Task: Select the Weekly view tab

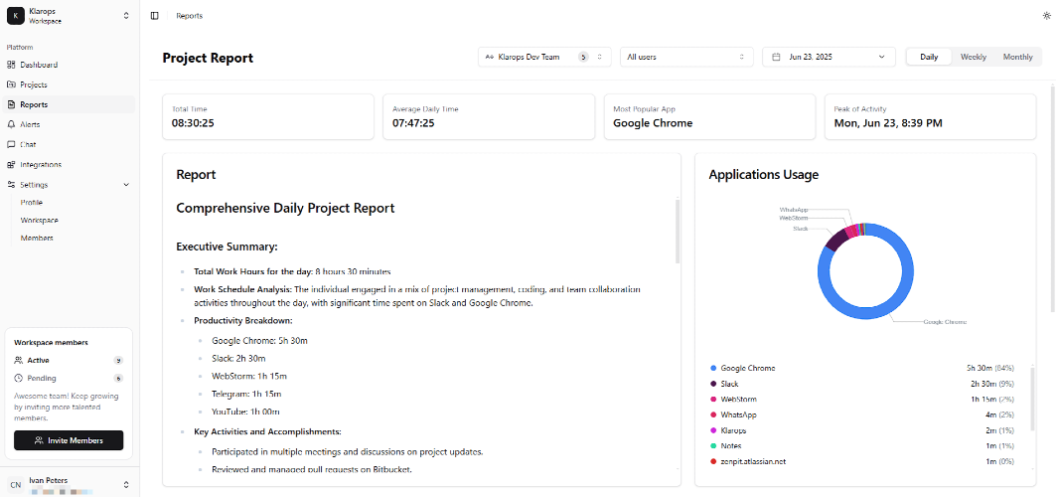Action: 974,57
